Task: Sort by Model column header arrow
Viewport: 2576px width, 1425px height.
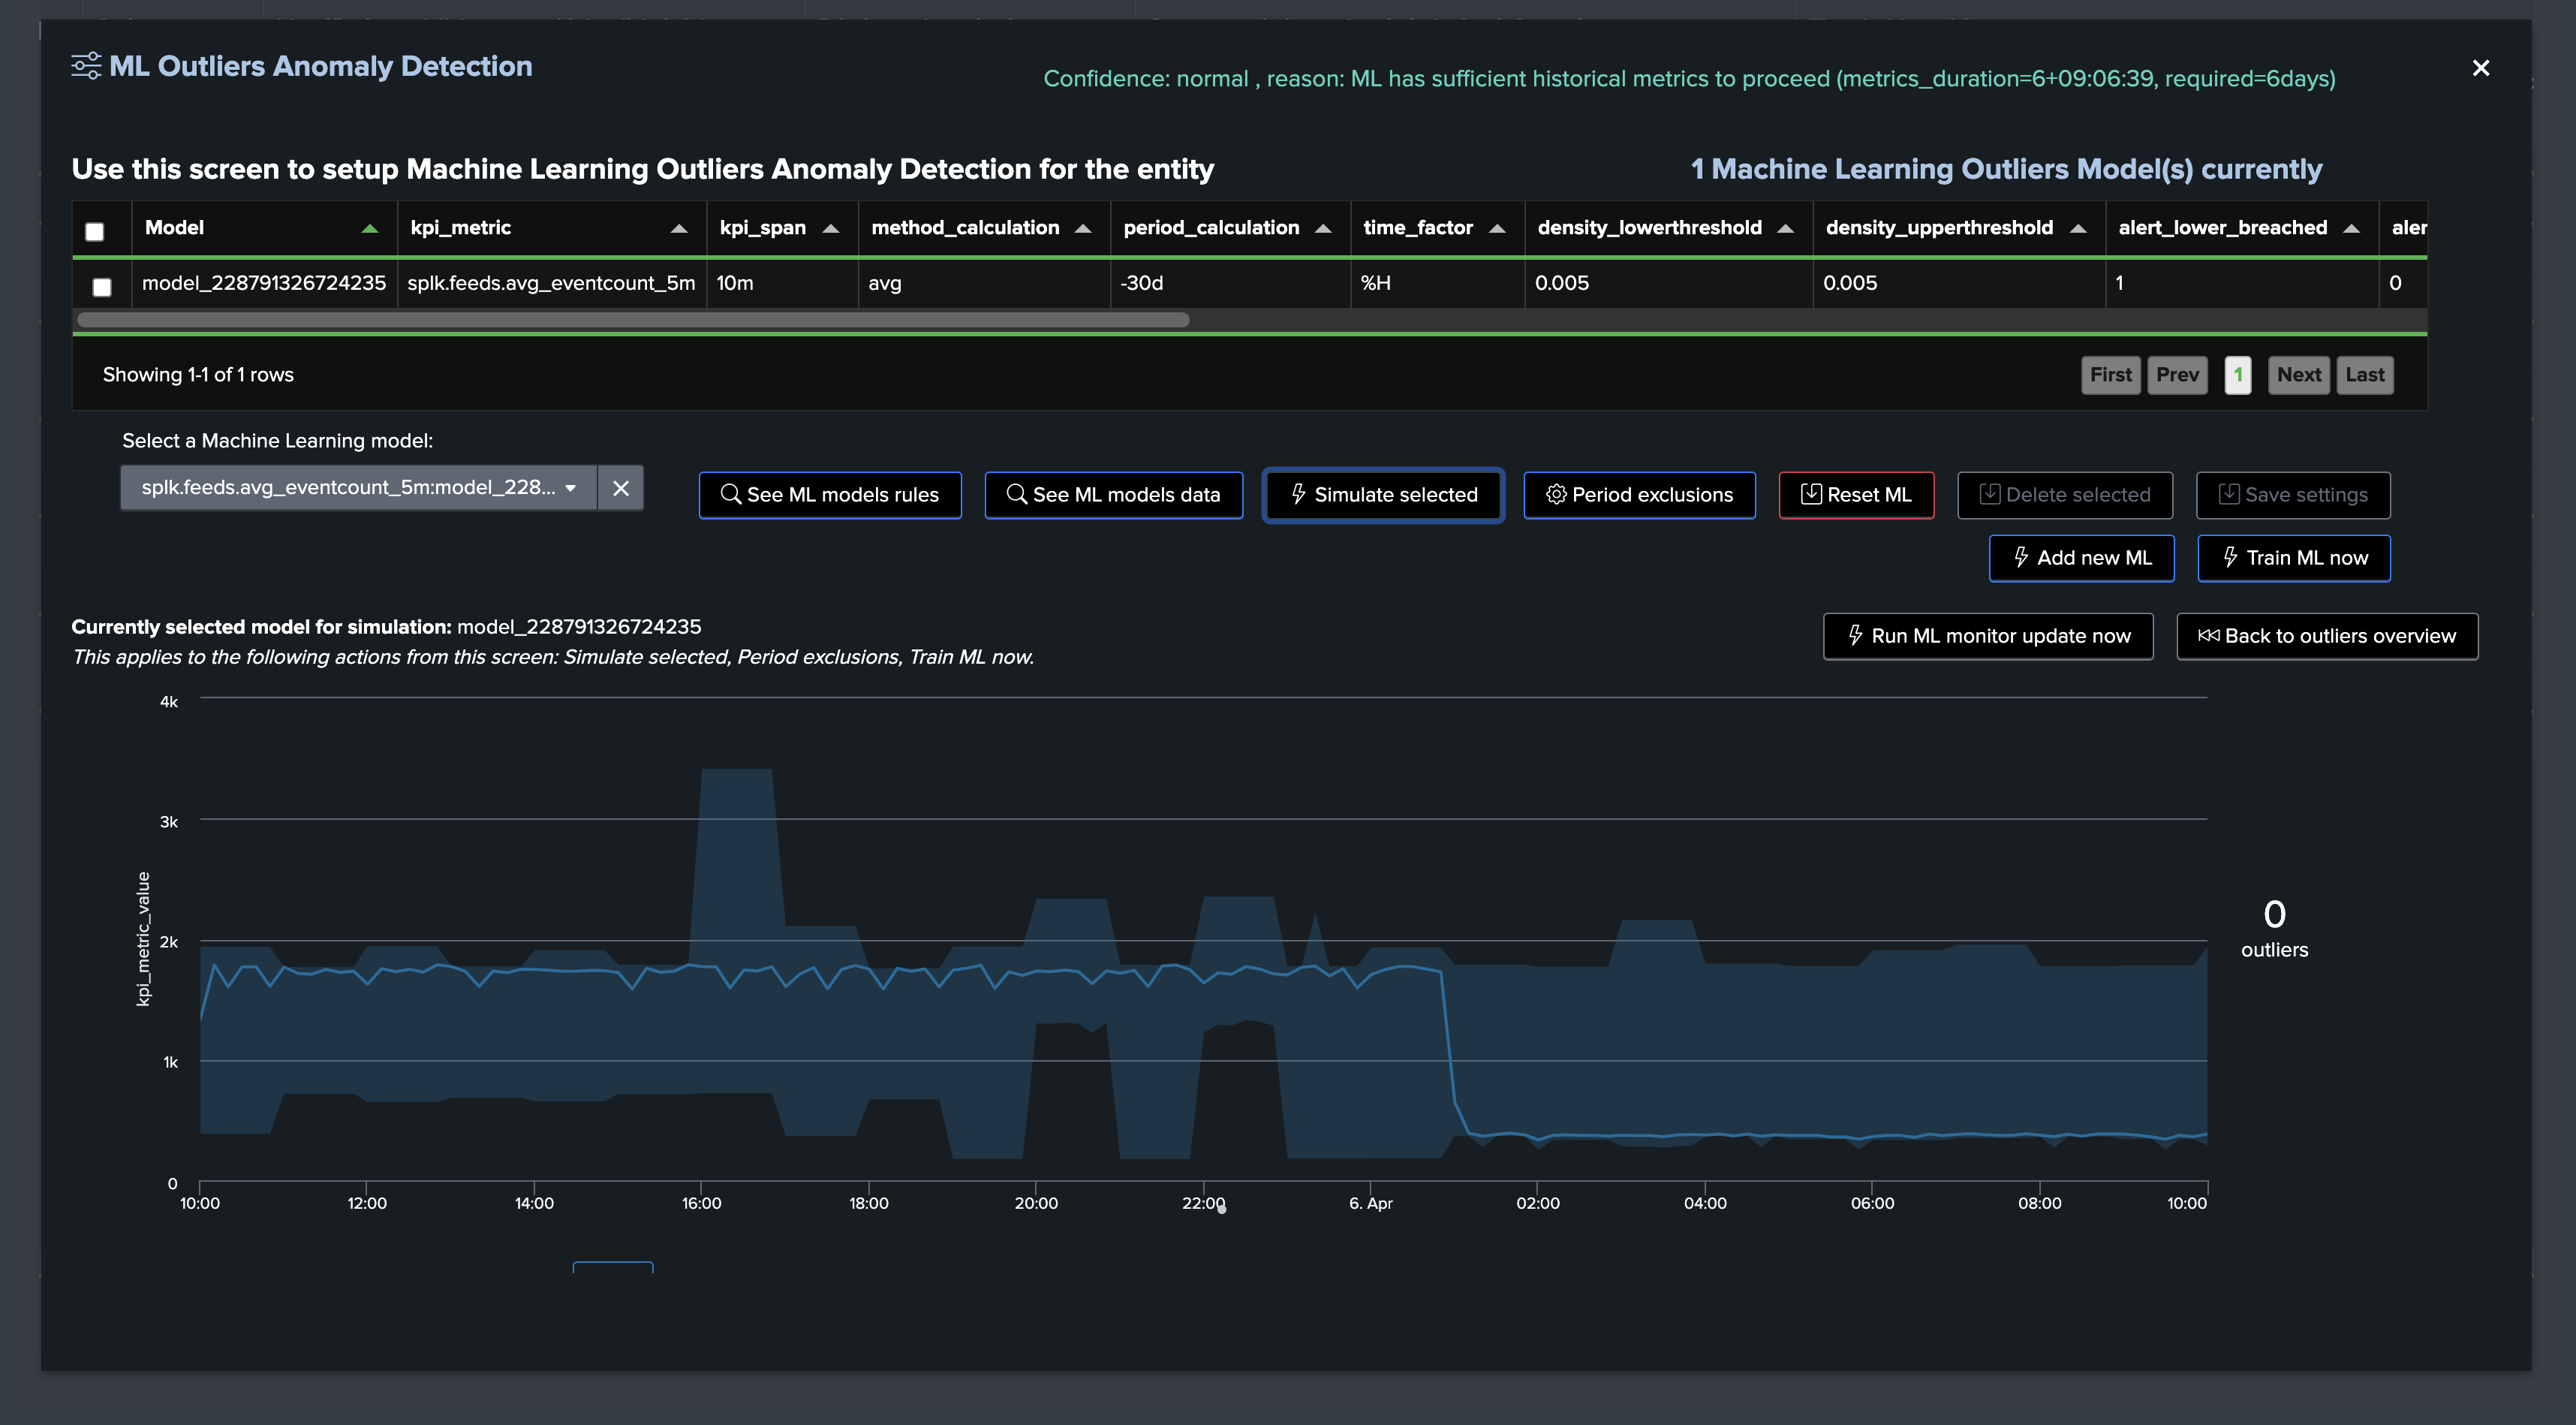Action: 370,229
